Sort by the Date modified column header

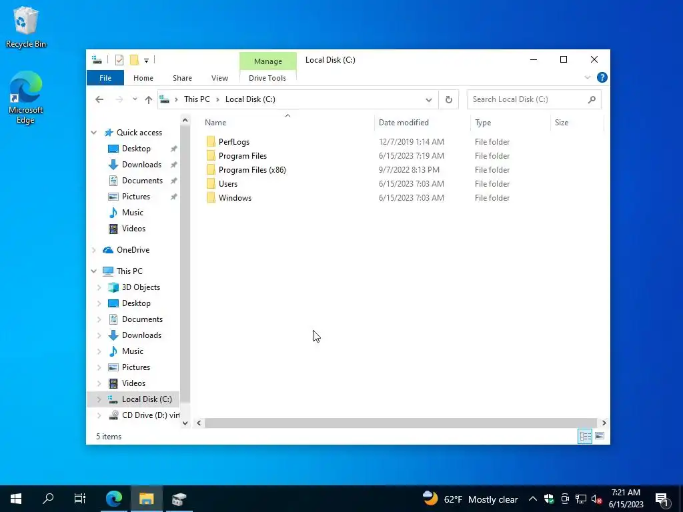(422, 123)
